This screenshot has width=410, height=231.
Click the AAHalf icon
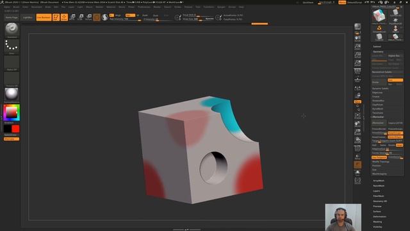tap(357, 63)
